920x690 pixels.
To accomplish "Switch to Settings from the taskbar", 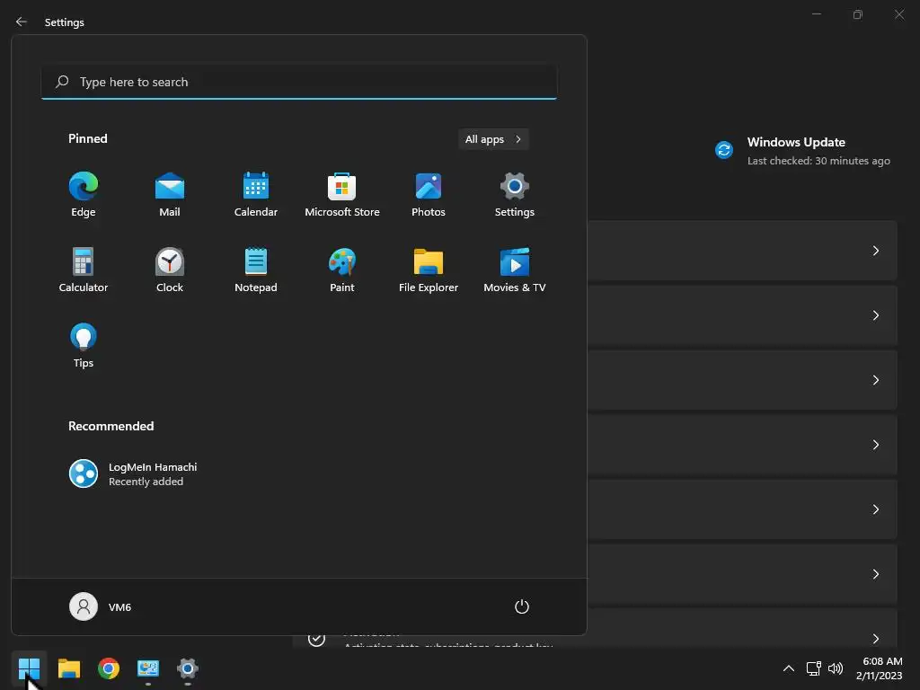I will [x=188, y=668].
